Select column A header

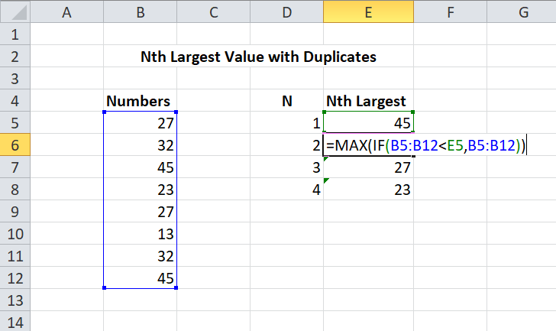(x=67, y=12)
